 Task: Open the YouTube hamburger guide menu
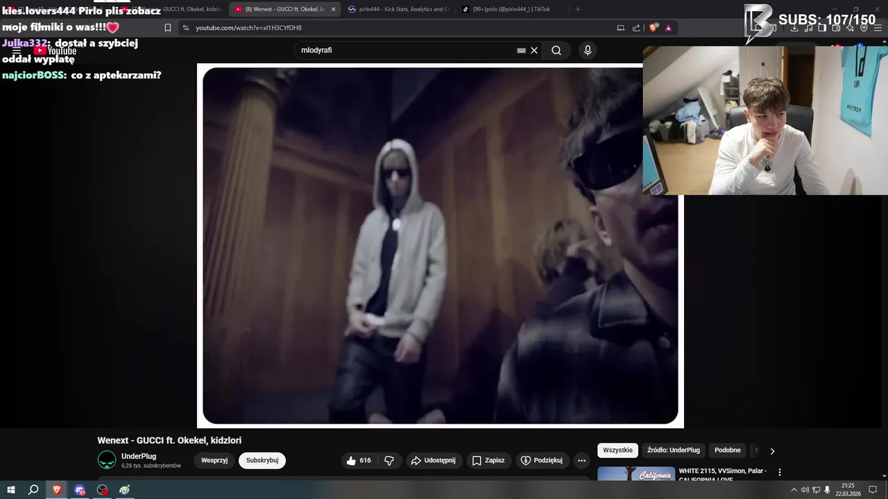pyautogui.click(x=17, y=51)
